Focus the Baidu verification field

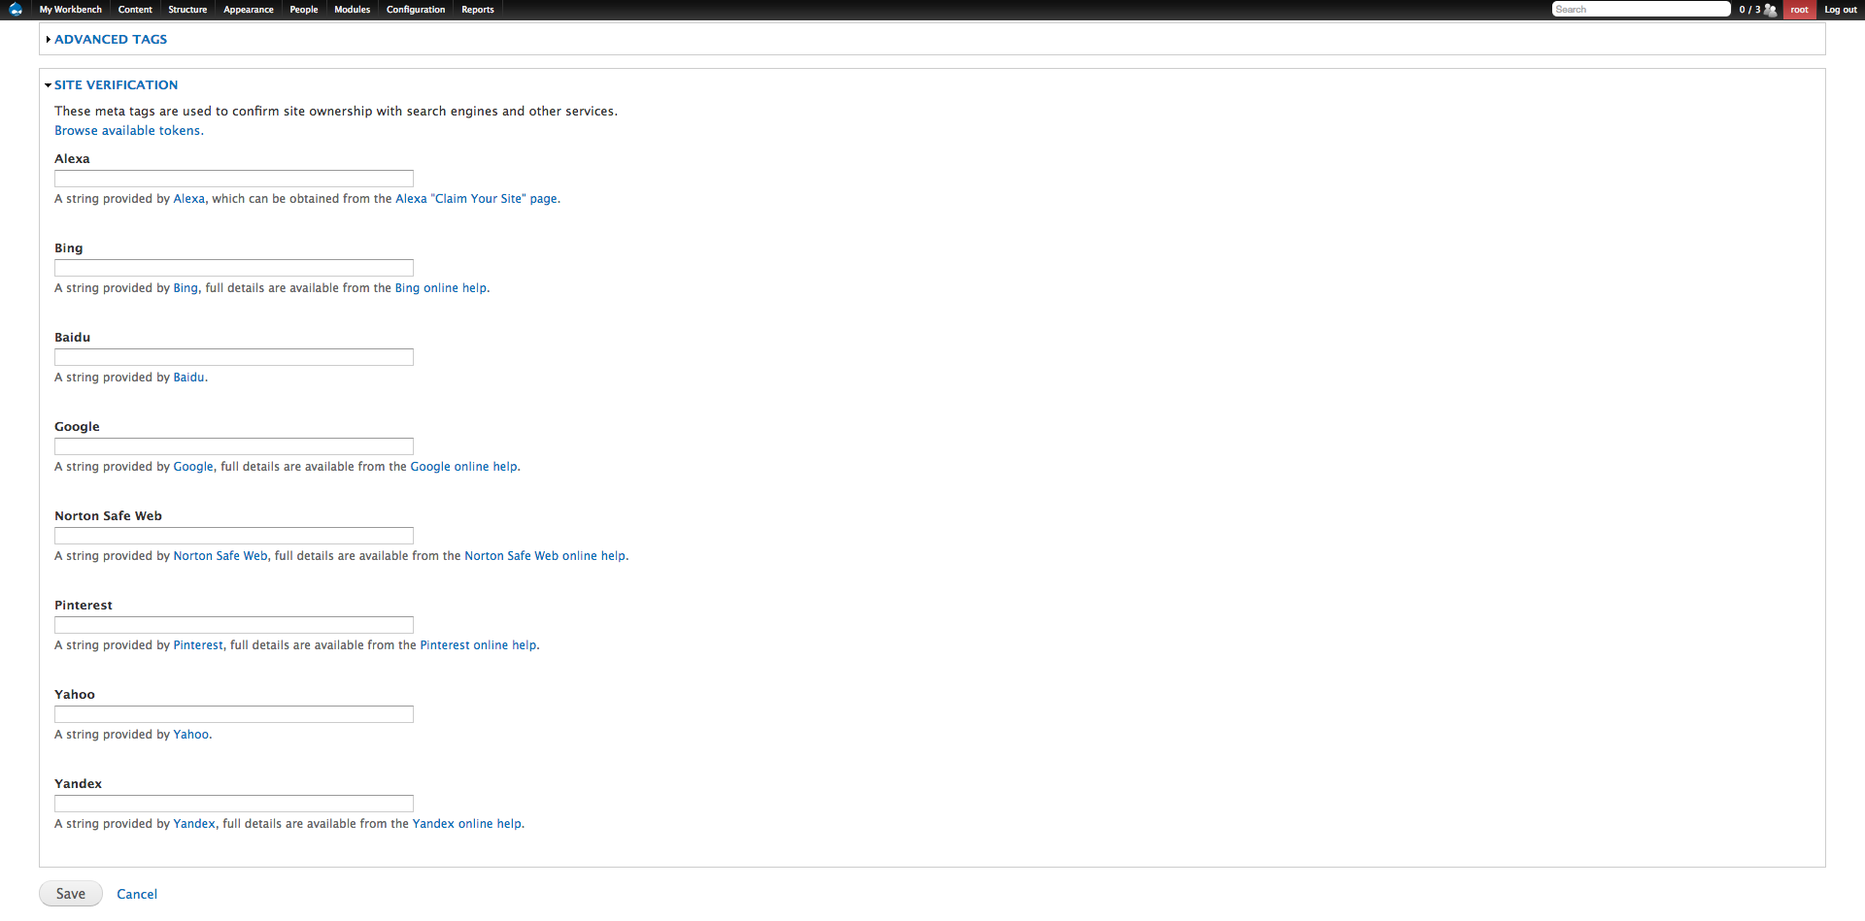click(x=234, y=357)
